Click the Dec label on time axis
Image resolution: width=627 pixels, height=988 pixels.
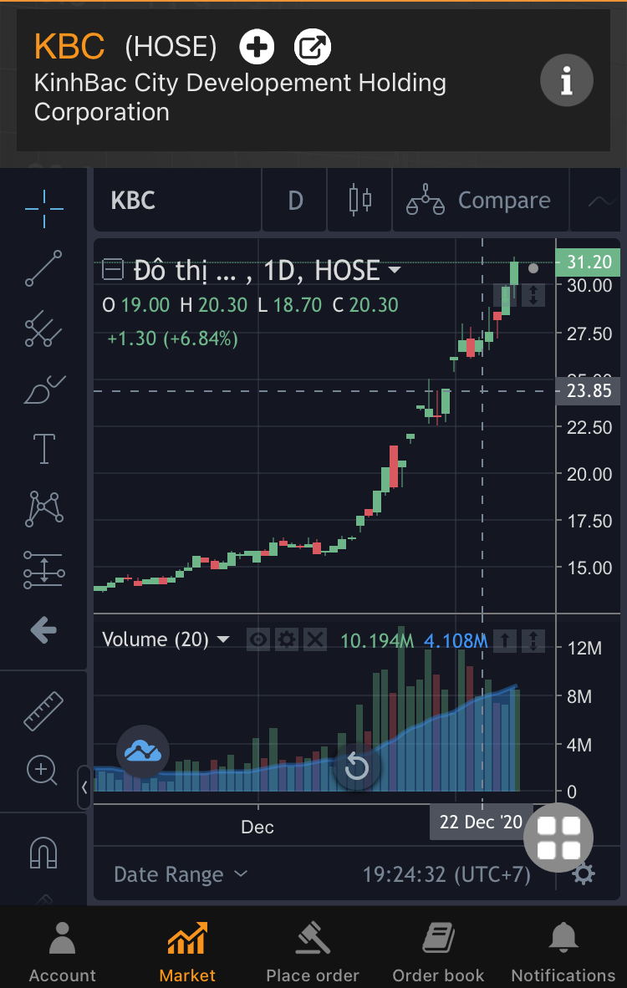point(257,827)
